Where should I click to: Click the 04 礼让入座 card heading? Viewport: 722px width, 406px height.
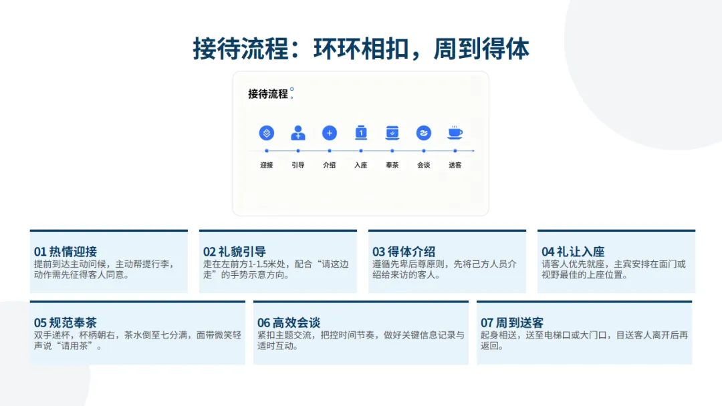pyautogui.click(x=574, y=252)
